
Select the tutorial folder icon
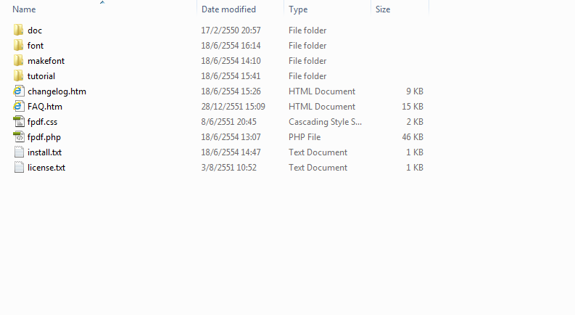(x=19, y=76)
